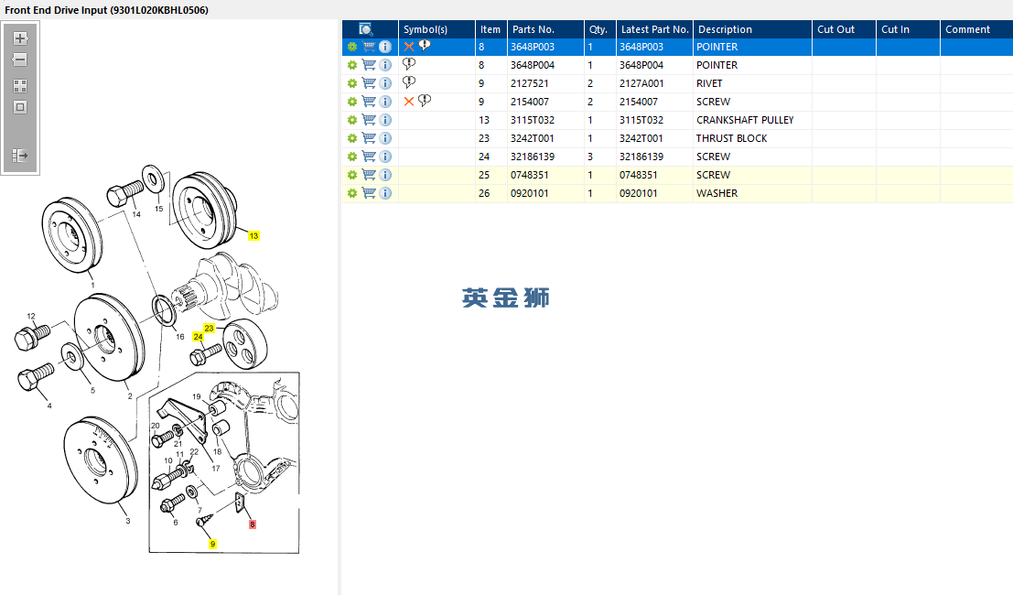1013x595 pixels.
Task: Add 3648P004 POINTER to cart
Action: click(369, 65)
